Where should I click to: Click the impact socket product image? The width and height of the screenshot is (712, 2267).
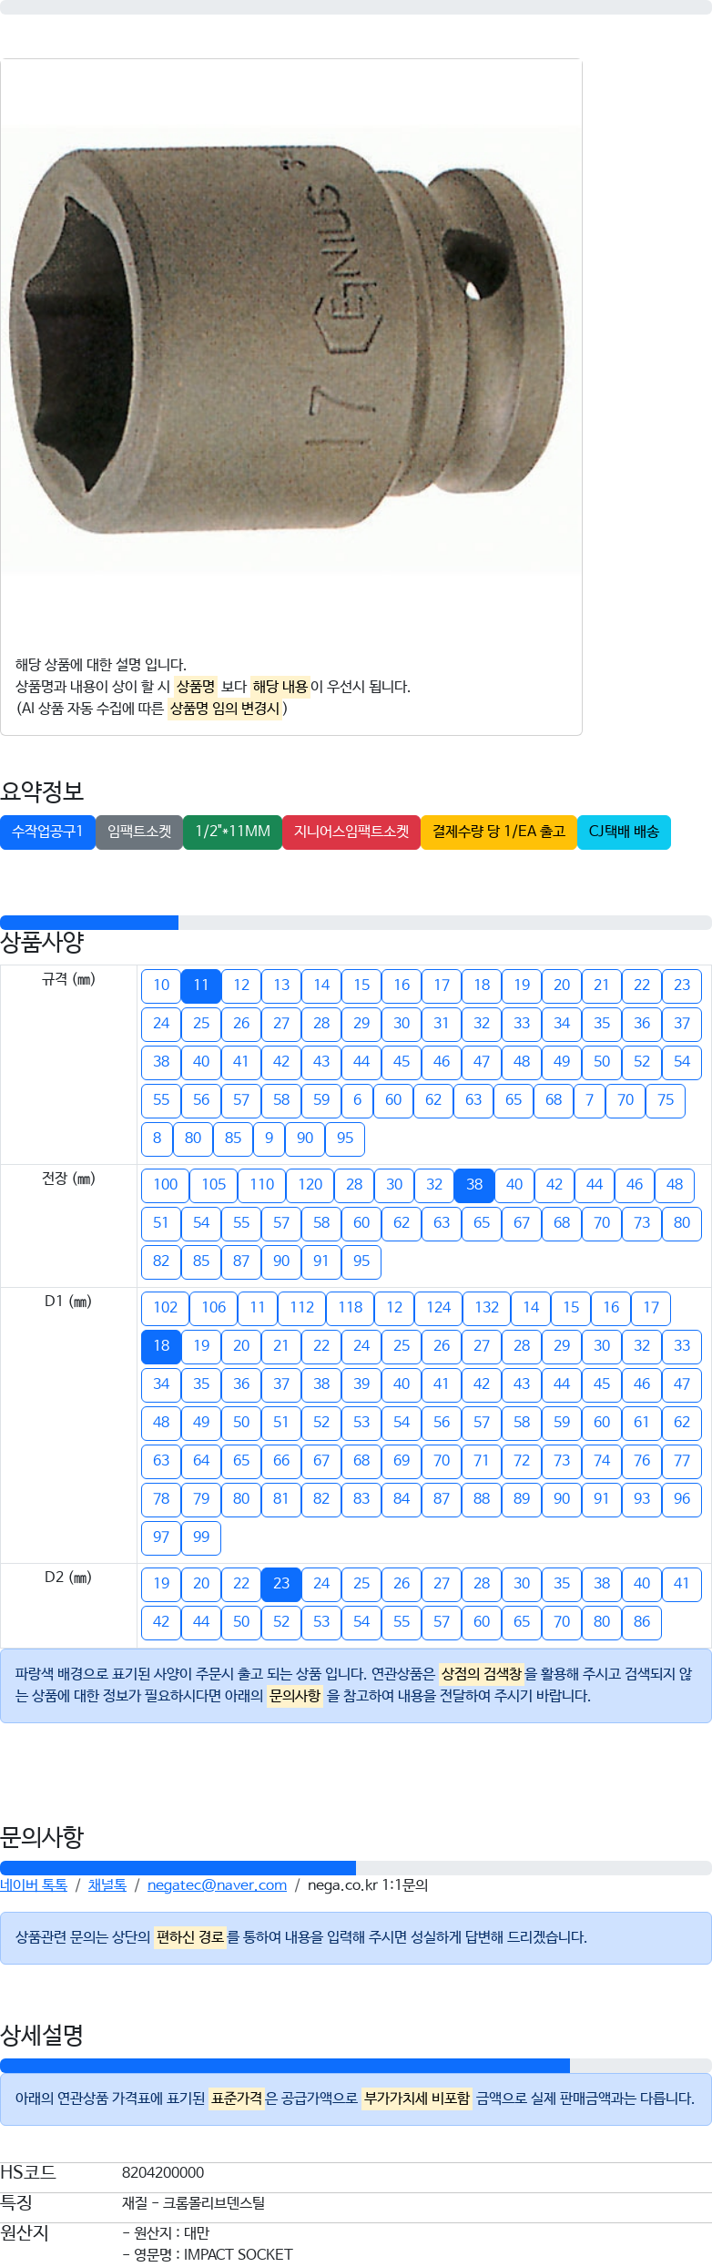(x=291, y=351)
